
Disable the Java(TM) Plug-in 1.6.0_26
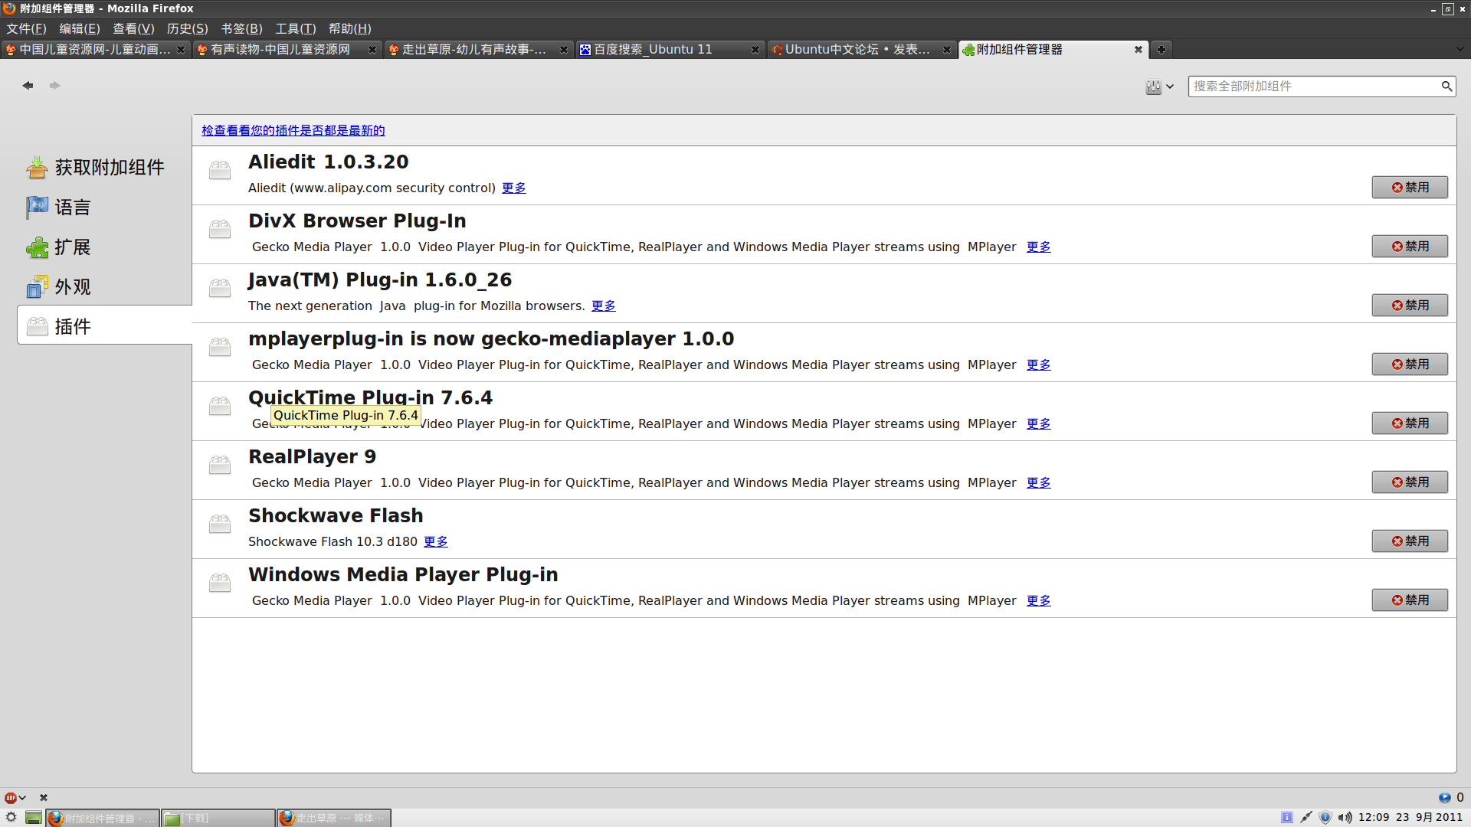(1410, 305)
